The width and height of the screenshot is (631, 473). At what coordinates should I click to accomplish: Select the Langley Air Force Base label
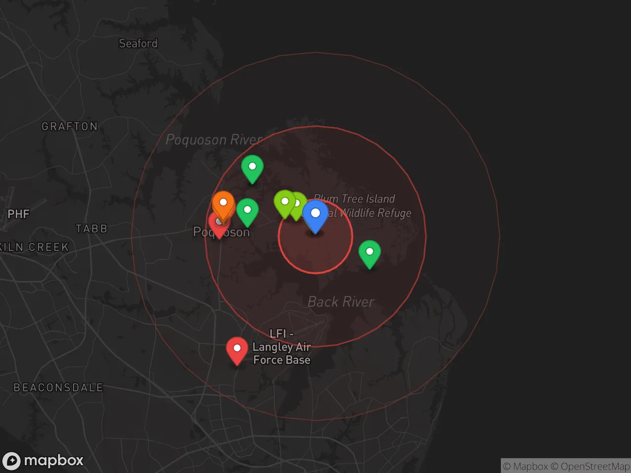[x=281, y=347]
